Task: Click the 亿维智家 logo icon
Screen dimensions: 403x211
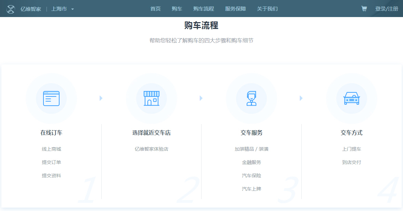Action: pos(11,9)
